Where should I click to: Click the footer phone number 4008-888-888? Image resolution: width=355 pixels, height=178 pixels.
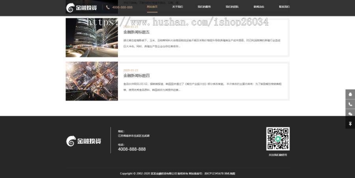coord(132,149)
